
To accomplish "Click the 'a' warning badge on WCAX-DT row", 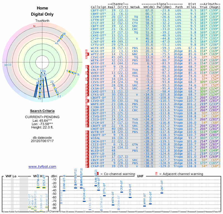I will [x=86, y=51].
